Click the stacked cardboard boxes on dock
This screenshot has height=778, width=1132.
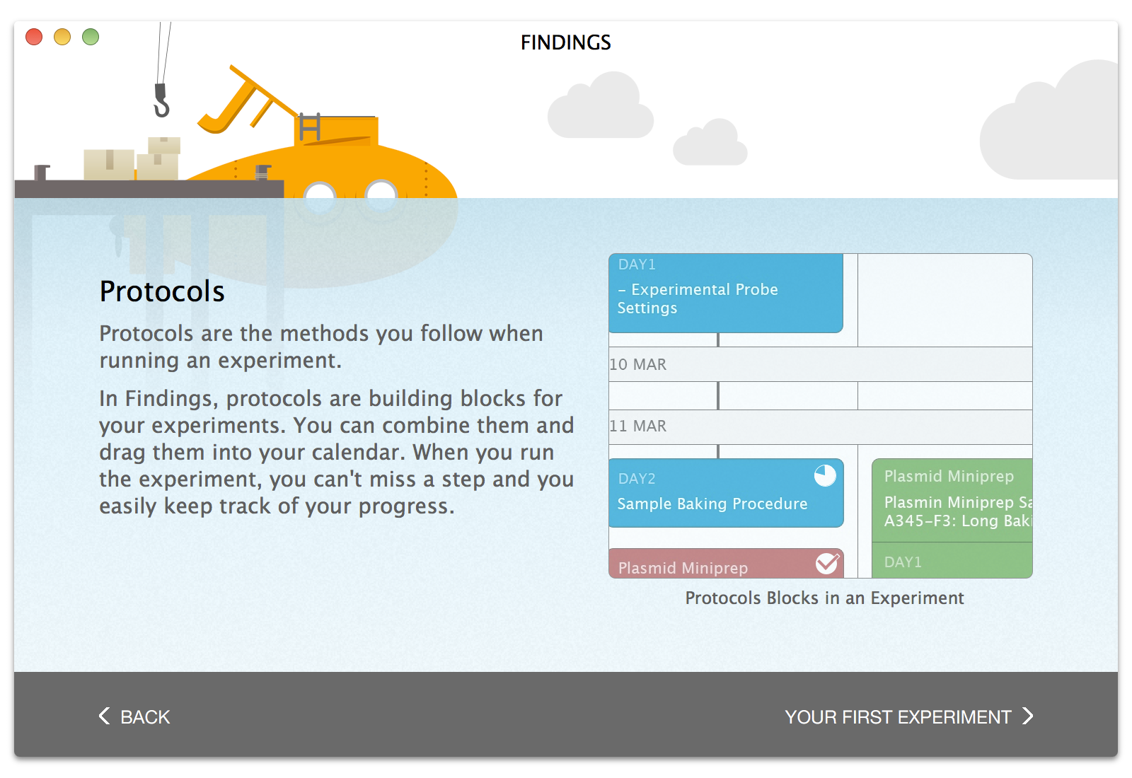point(132,158)
